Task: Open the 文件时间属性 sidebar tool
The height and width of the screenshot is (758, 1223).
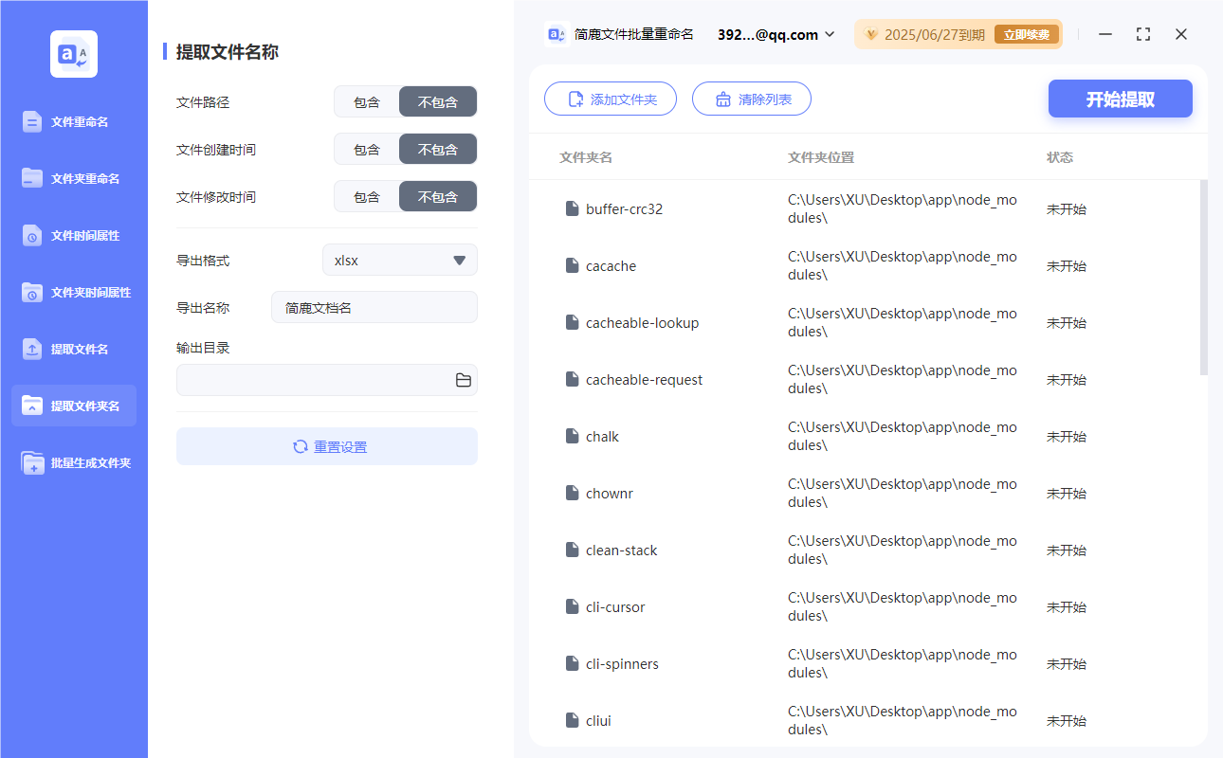Action: pos(73,235)
